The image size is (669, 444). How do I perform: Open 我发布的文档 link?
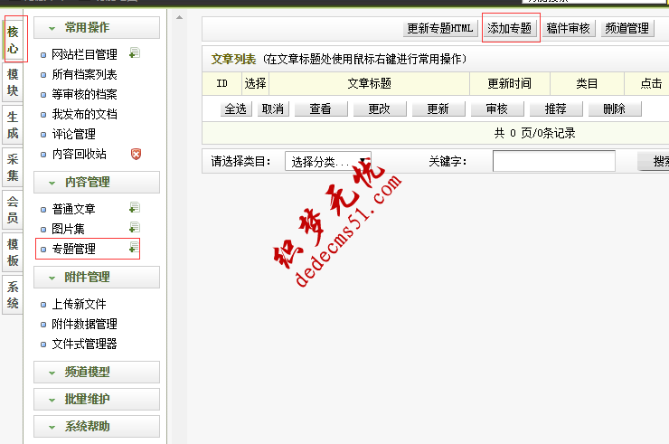[84, 114]
